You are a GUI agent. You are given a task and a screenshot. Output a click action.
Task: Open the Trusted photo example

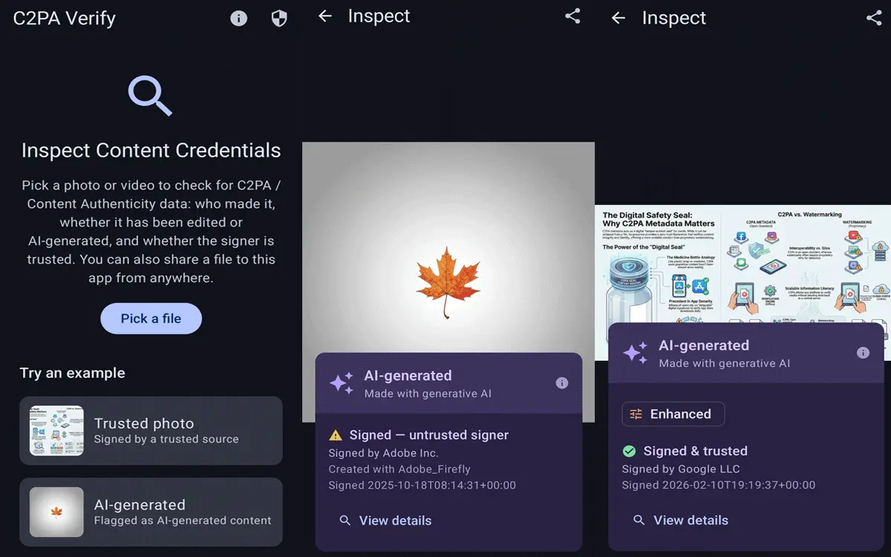[x=151, y=431]
